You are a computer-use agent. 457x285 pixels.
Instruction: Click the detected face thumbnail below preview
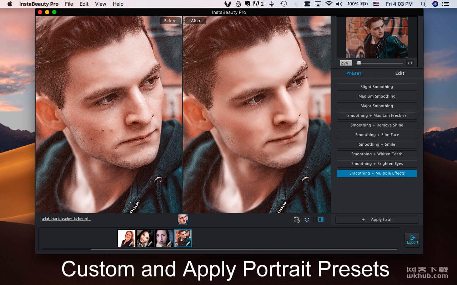183,219
